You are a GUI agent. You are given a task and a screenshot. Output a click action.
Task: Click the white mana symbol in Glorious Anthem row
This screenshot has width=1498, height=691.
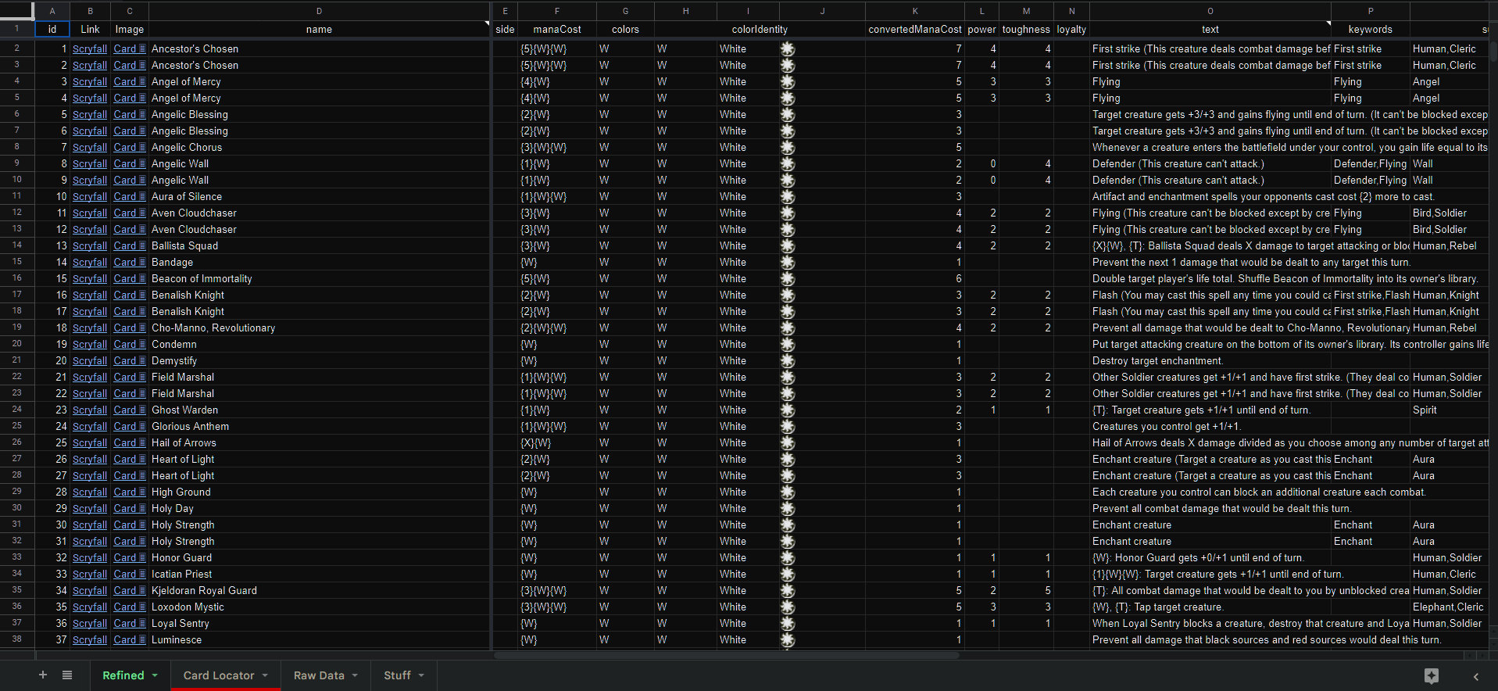788,426
